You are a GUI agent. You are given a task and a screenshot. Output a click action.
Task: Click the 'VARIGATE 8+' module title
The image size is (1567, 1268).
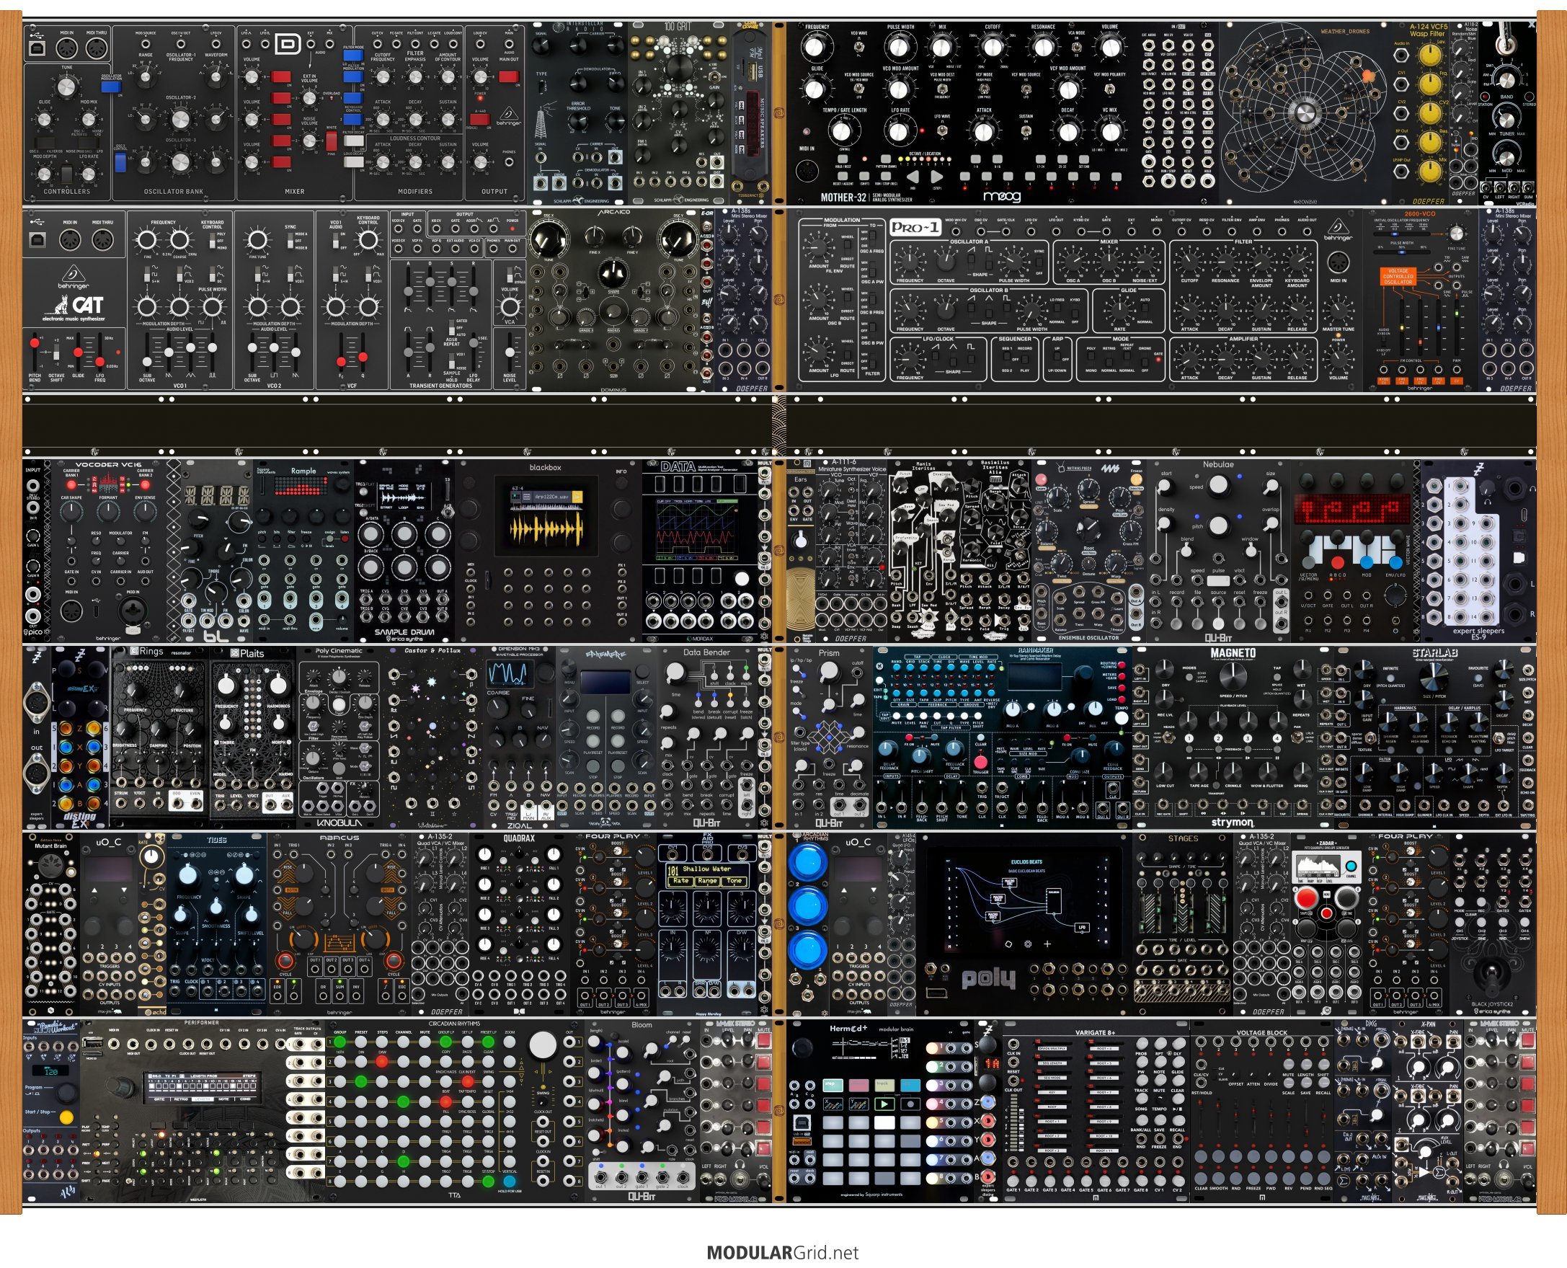[x=1096, y=1033]
